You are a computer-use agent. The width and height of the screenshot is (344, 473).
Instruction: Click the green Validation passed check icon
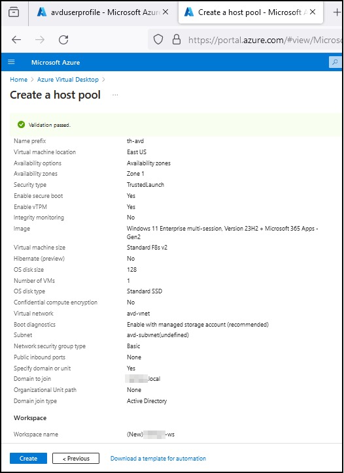click(x=21, y=124)
